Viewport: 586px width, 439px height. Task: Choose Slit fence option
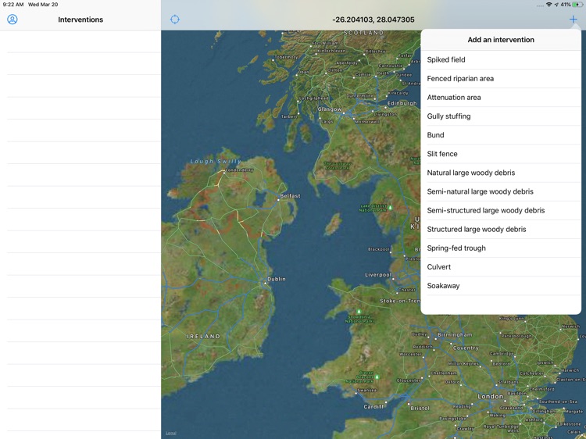tap(442, 154)
